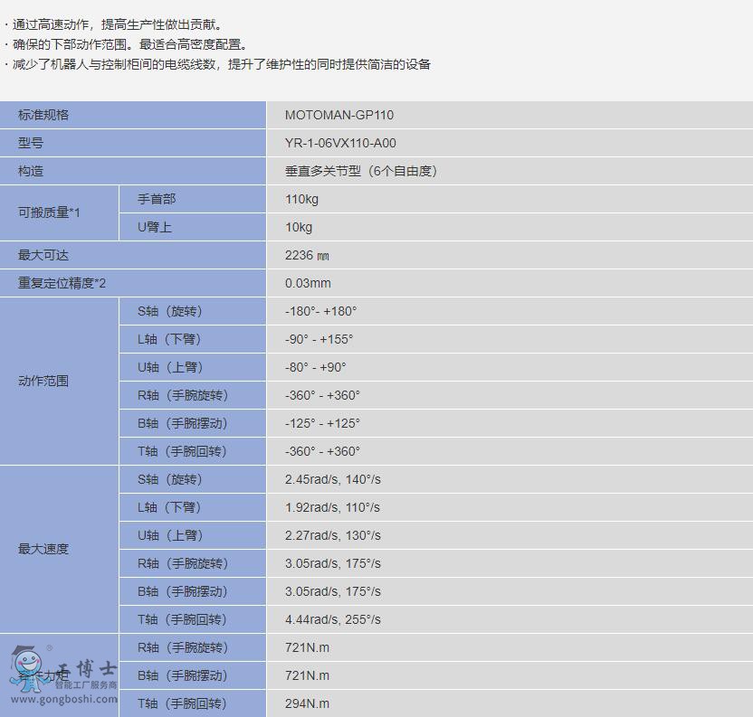Select the '型号' label cell
This screenshot has height=717, width=753.
point(132,143)
